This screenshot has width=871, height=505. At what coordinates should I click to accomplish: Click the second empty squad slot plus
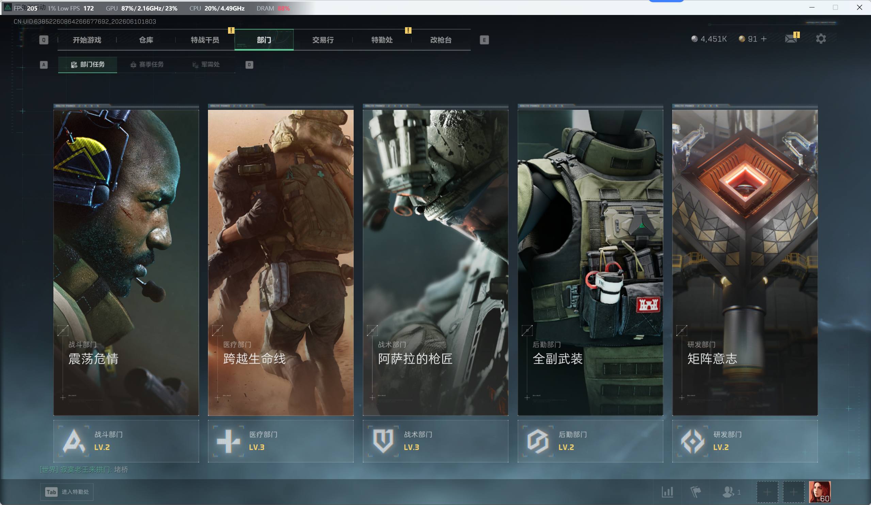click(x=794, y=492)
